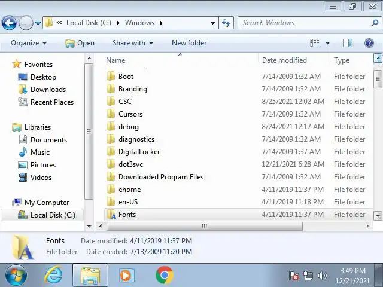Select the Cursors folder icon
This screenshot has height=287, width=383.
111,114
